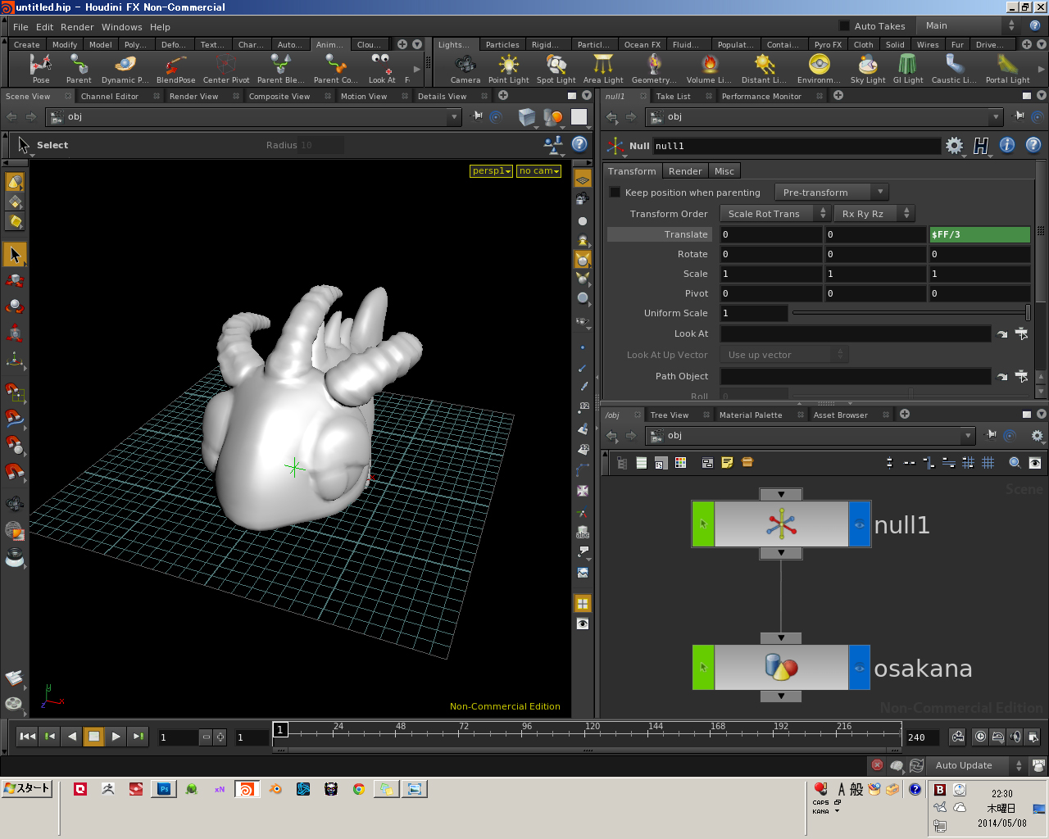Viewport: 1049px width, 839px height.
Task: Jump to first frame button
Action: [27, 737]
